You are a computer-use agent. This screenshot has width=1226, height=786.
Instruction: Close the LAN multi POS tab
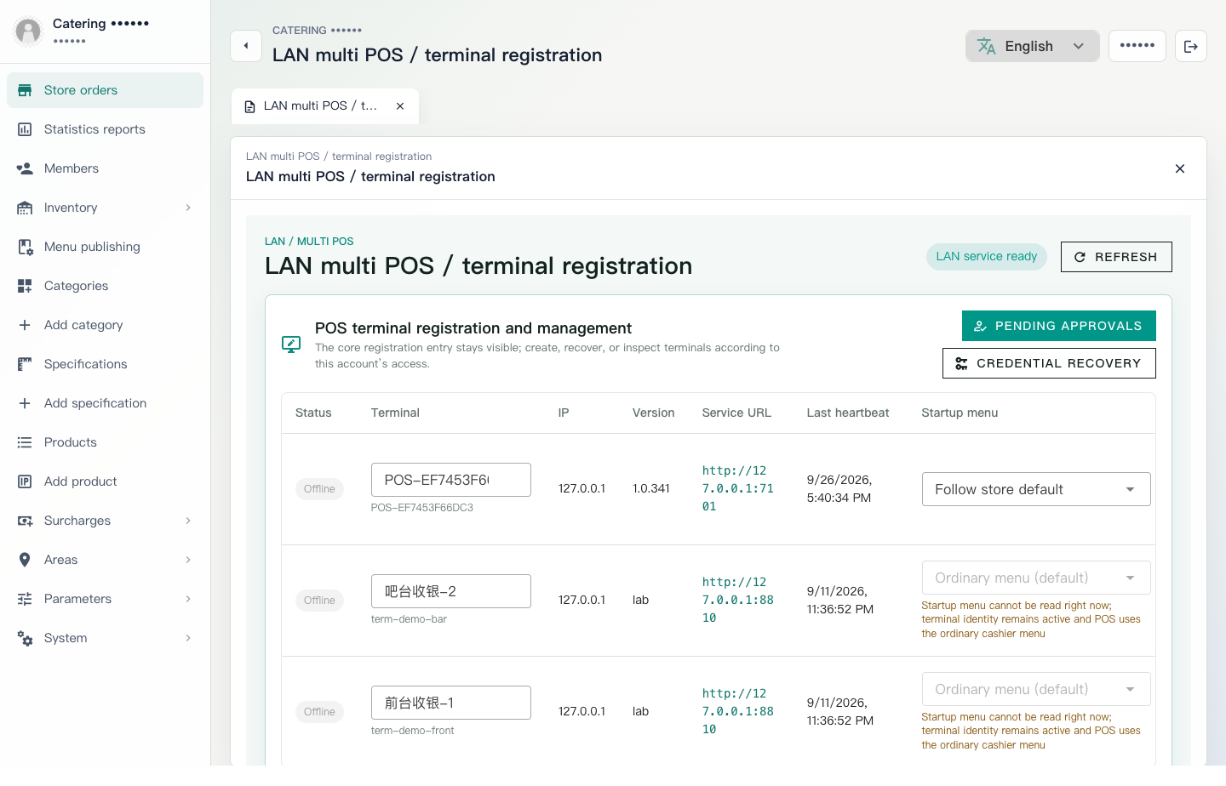pyautogui.click(x=400, y=106)
